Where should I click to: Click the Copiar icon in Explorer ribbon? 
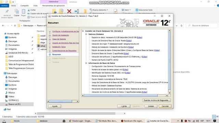17,12
